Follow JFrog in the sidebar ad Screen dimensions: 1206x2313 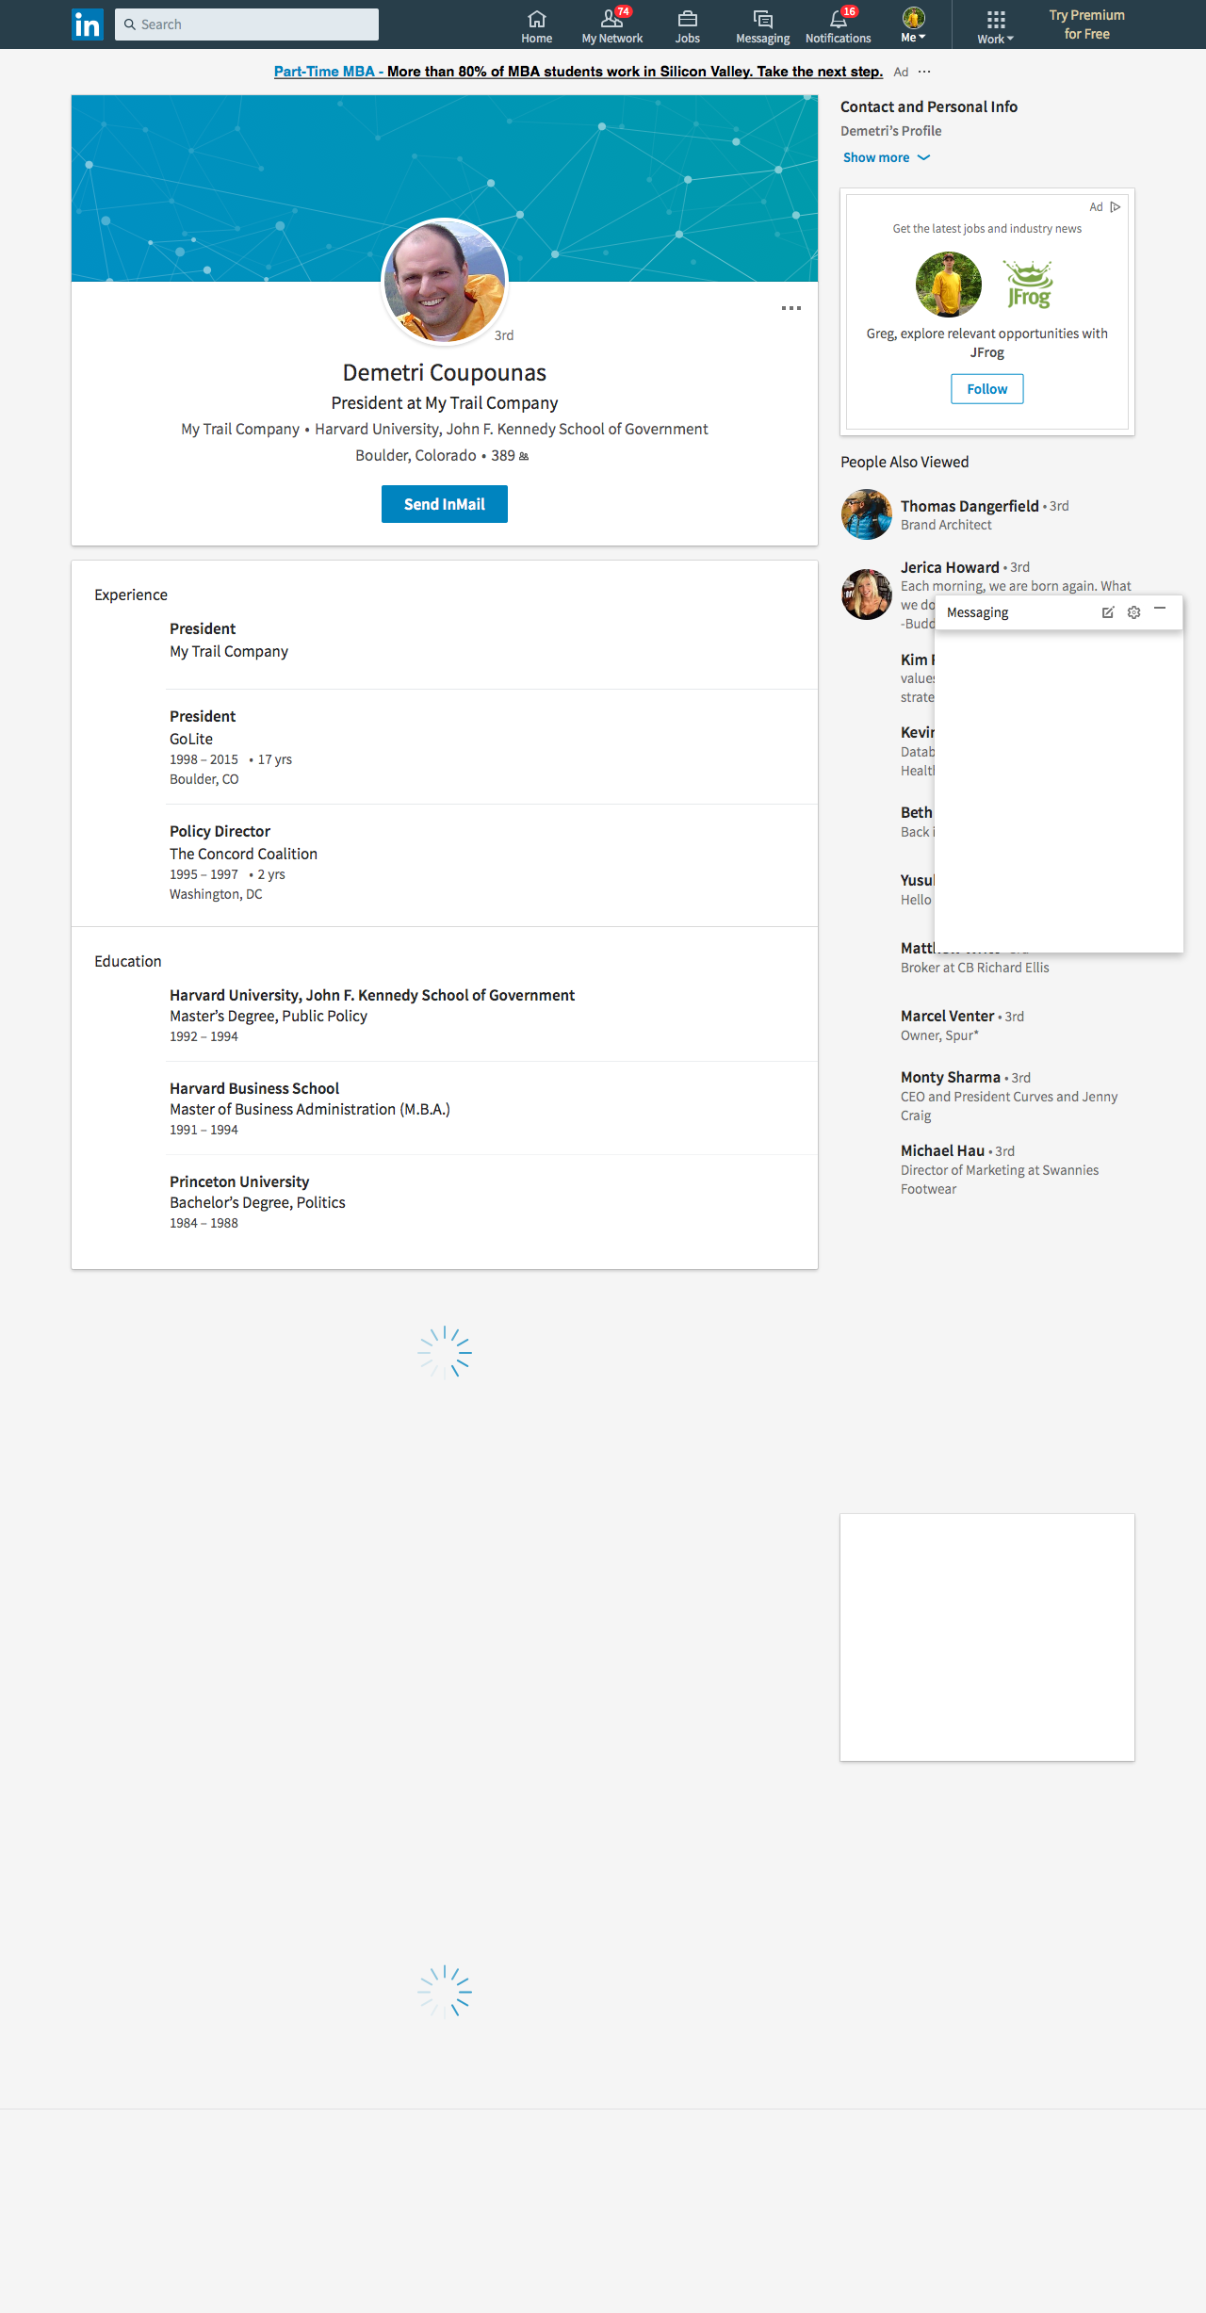pyautogui.click(x=986, y=389)
